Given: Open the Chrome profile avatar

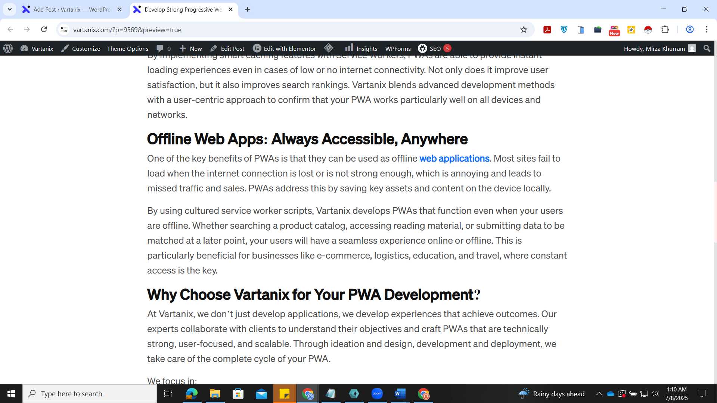Looking at the screenshot, I should [x=690, y=29].
